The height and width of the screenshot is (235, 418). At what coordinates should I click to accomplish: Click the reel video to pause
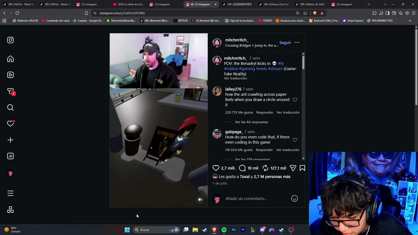point(158,120)
